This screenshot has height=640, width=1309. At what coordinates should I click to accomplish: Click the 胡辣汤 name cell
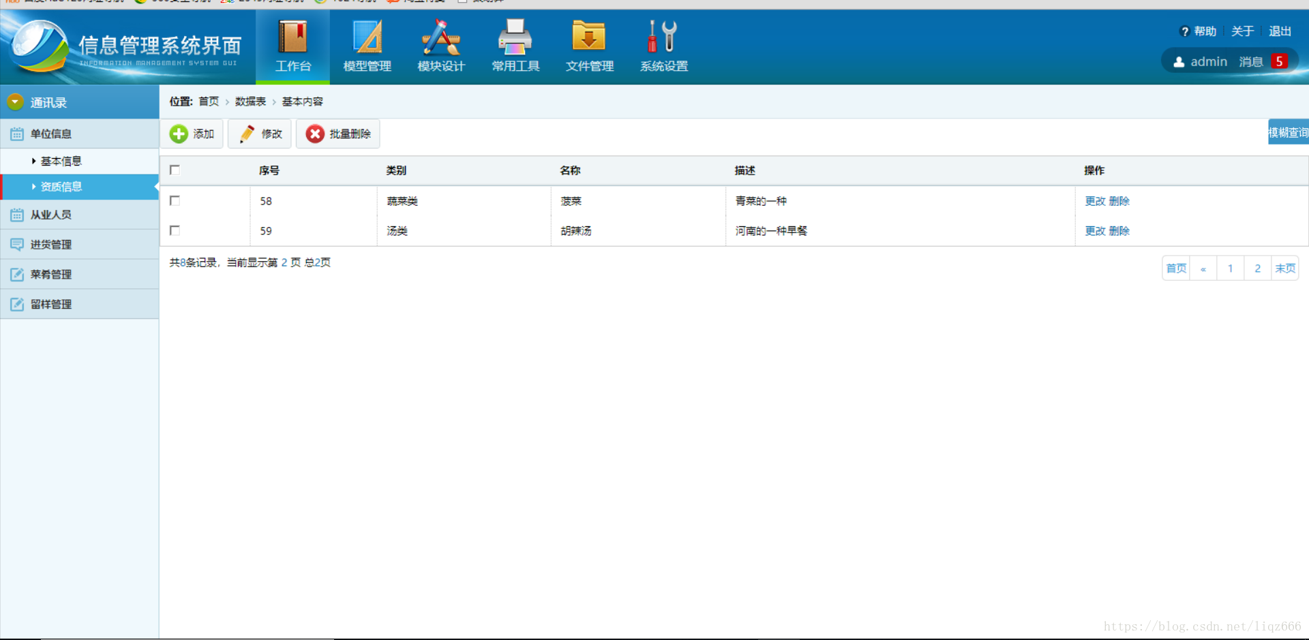point(576,231)
